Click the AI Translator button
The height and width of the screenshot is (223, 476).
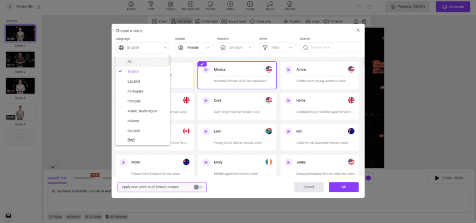click(x=116, y=217)
